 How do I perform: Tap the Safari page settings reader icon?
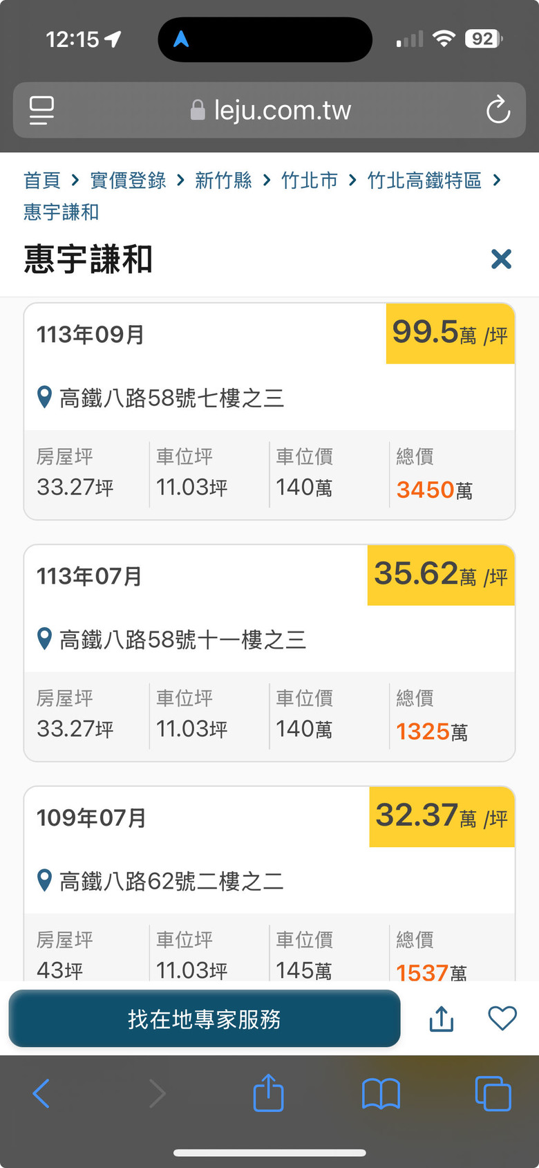[x=42, y=111]
